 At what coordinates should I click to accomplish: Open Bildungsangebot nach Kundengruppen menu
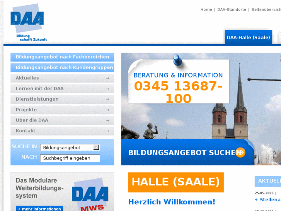[62, 68]
